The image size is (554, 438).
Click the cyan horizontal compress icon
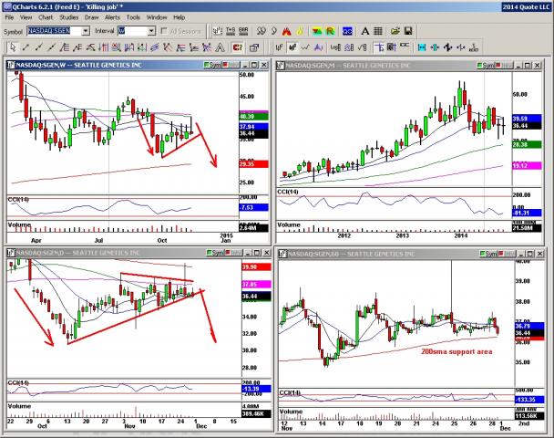[435, 47]
